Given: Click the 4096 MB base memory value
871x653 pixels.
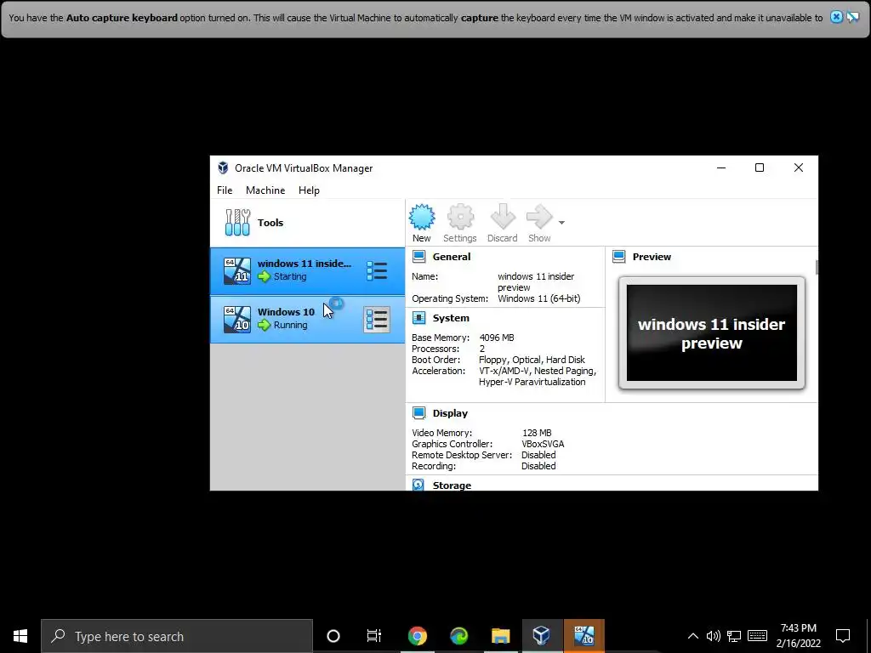Looking at the screenshot, I should click(497, 338).
